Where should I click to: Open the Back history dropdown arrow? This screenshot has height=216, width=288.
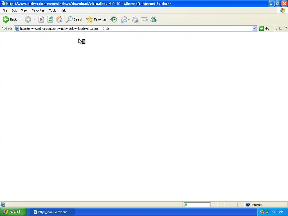pyautogui.click(x=20, y=19)
